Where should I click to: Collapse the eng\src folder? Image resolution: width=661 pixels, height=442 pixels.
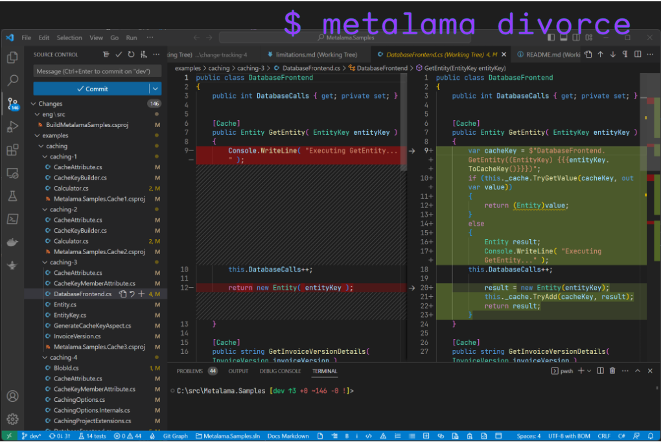(37, 114)
